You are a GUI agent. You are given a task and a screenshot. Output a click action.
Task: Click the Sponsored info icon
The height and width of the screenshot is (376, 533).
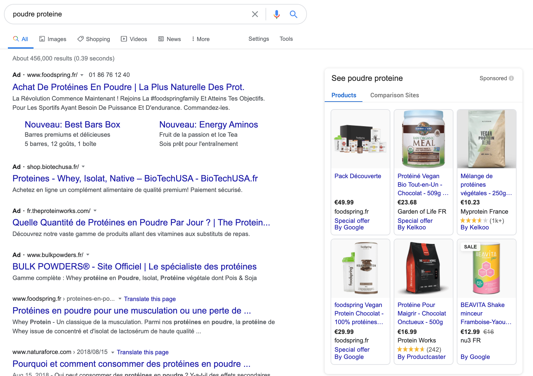point(511,78)
